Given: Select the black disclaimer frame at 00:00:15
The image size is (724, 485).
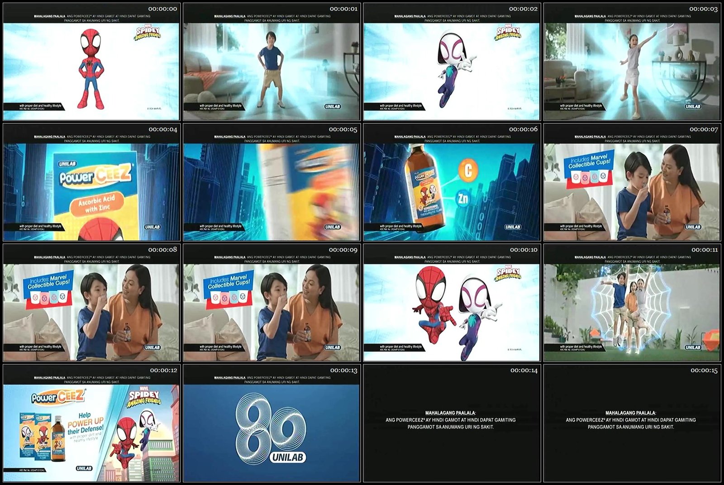Looking at the screenshot, I should (x=632, y=424).
